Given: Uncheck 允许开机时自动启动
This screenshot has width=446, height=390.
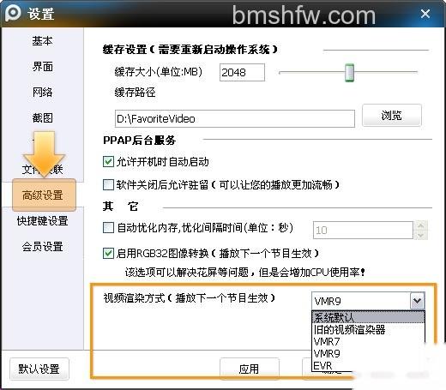Looking at the screenshot, I should (x=108, y=162).
